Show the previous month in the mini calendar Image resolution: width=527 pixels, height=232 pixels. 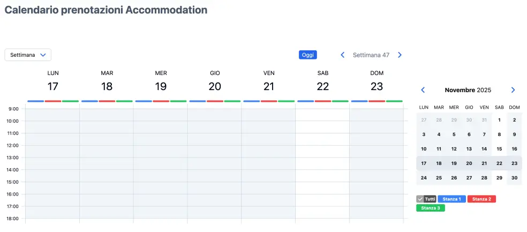pyautogui.click(x=423, y=90)
